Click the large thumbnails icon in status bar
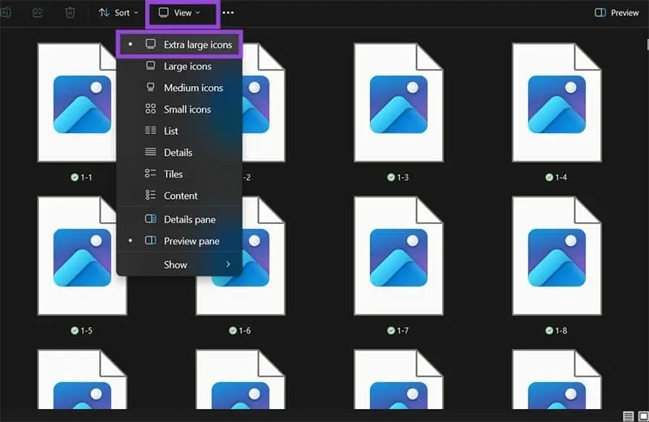The image size is (649, 422). (643, 416)
